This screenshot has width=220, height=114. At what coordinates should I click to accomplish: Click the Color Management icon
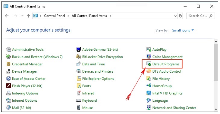(149, 57)
